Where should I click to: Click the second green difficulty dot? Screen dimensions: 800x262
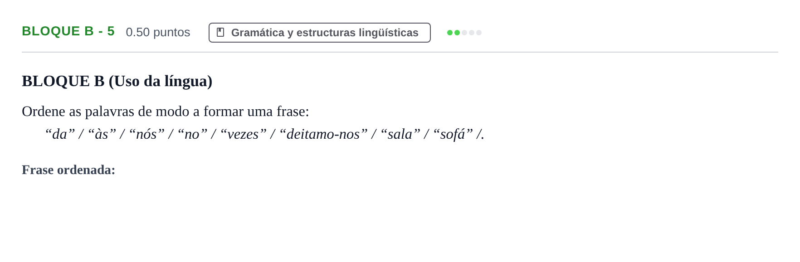[457, 33]
